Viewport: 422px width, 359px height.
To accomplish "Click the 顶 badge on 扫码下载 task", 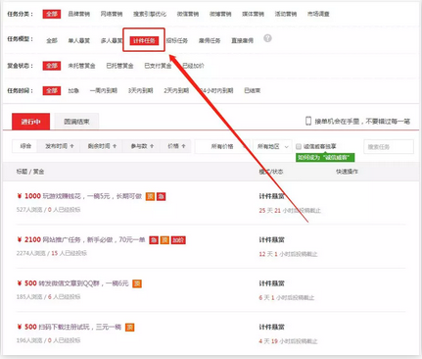I will [x=130, y=327].
